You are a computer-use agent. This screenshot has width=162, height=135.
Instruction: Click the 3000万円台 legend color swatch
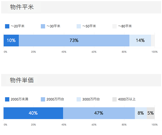(x=79, y=99)
